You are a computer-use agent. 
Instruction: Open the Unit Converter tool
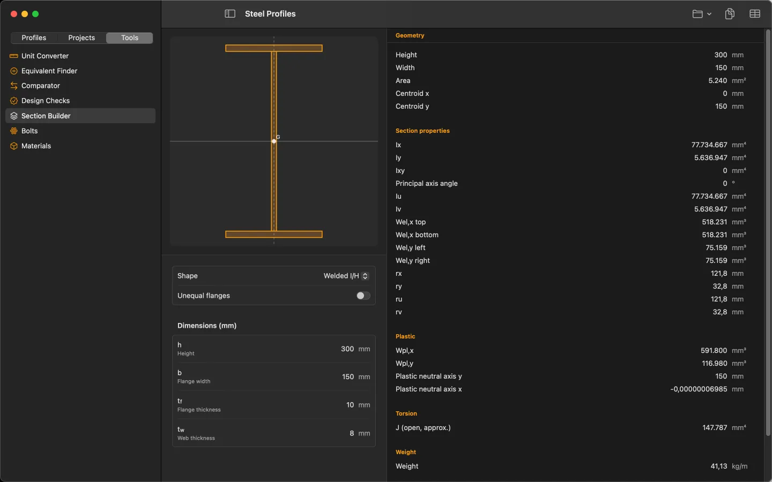[x=80, y=56]
